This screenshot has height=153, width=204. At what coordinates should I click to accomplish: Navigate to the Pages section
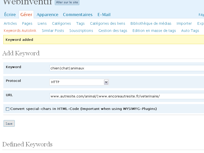pyautogui.click(x=27, y=23)
